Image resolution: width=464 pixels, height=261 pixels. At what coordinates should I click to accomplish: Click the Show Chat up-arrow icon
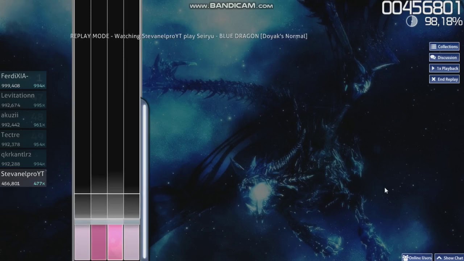point(439,258)
